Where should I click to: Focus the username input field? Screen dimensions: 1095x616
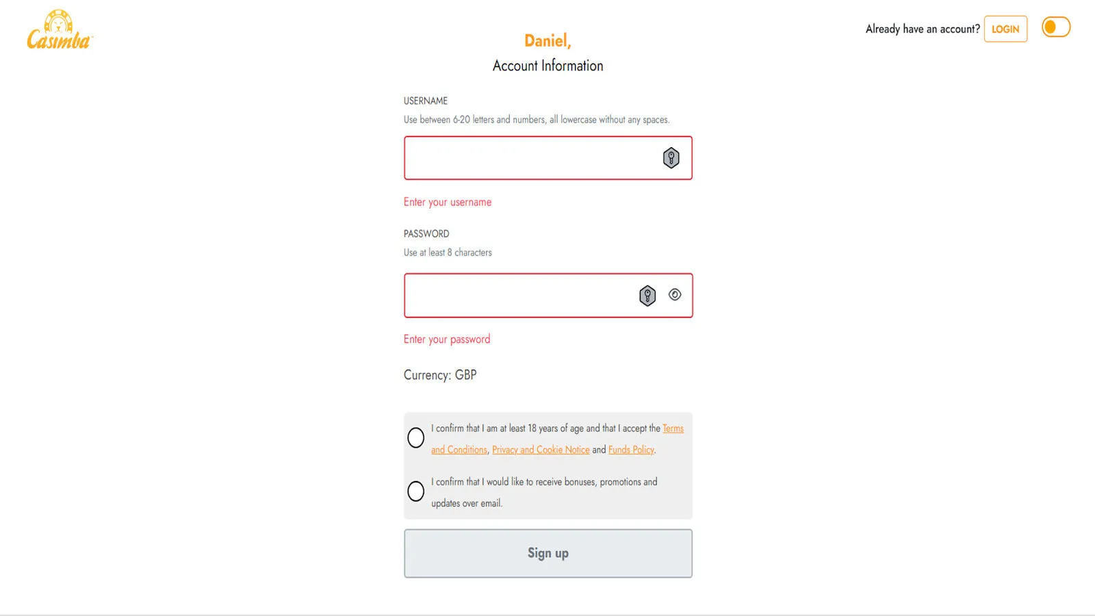[x=527, y=158]
